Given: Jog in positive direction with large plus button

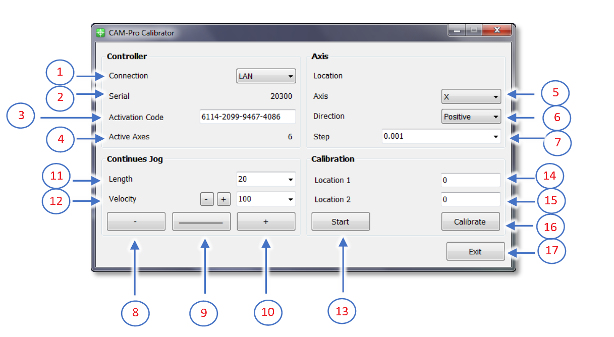Looking at the screenshot, I should [x=266, y=221].
